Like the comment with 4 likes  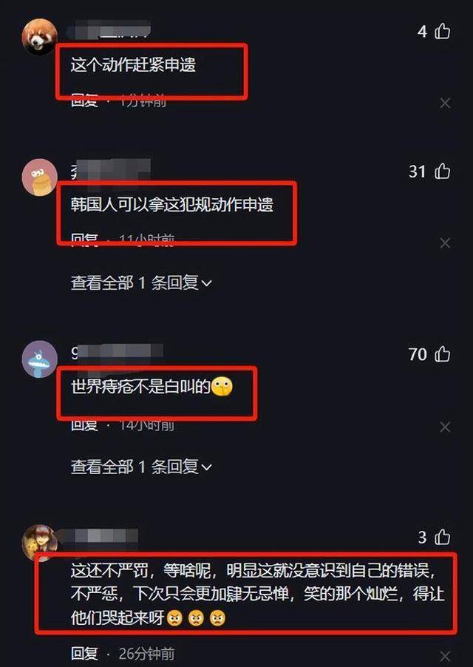point(443,31)
